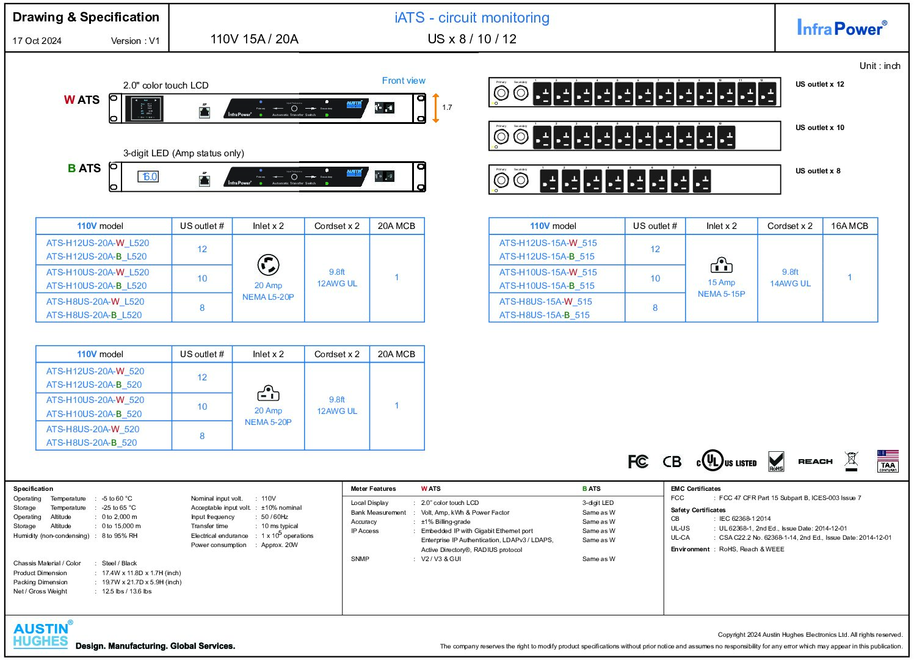Click the NEMA L5-20P locking plug icon
The image size is (914, 660).
[x=268, y=265]
